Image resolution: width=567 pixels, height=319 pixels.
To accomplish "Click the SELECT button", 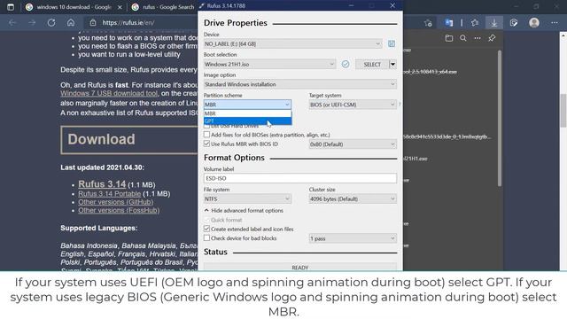I will (372, 65).
